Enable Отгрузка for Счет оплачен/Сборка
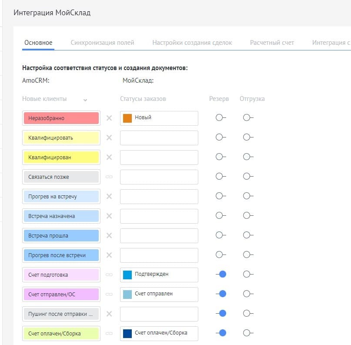 (248, 333)
